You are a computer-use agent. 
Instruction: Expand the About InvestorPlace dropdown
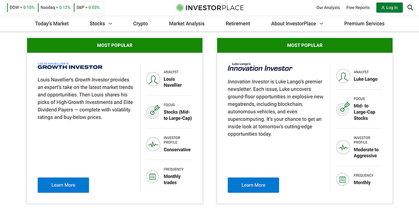point(297,24)
